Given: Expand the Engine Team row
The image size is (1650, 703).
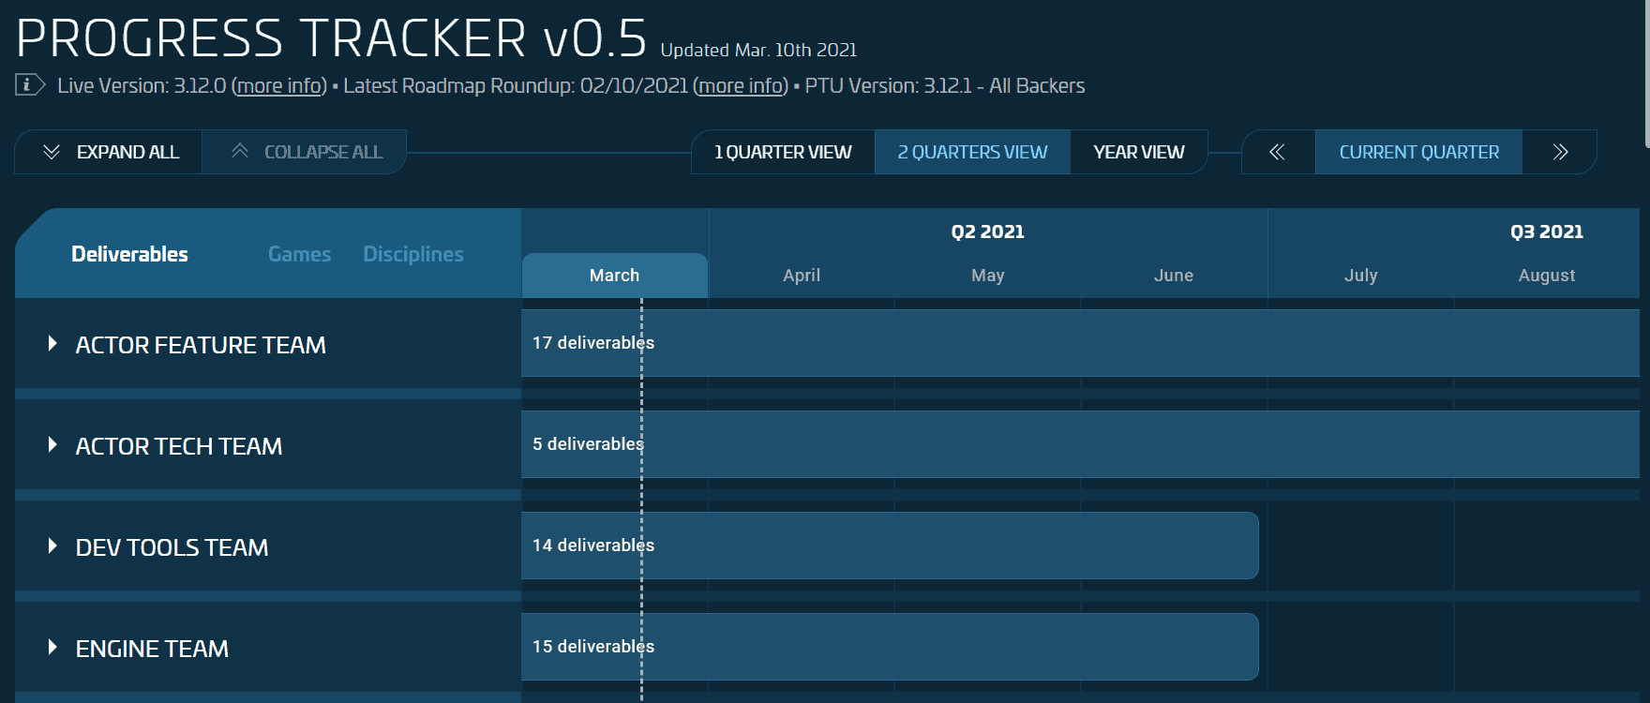Looking at the screenshot, I should pos(52,648).
